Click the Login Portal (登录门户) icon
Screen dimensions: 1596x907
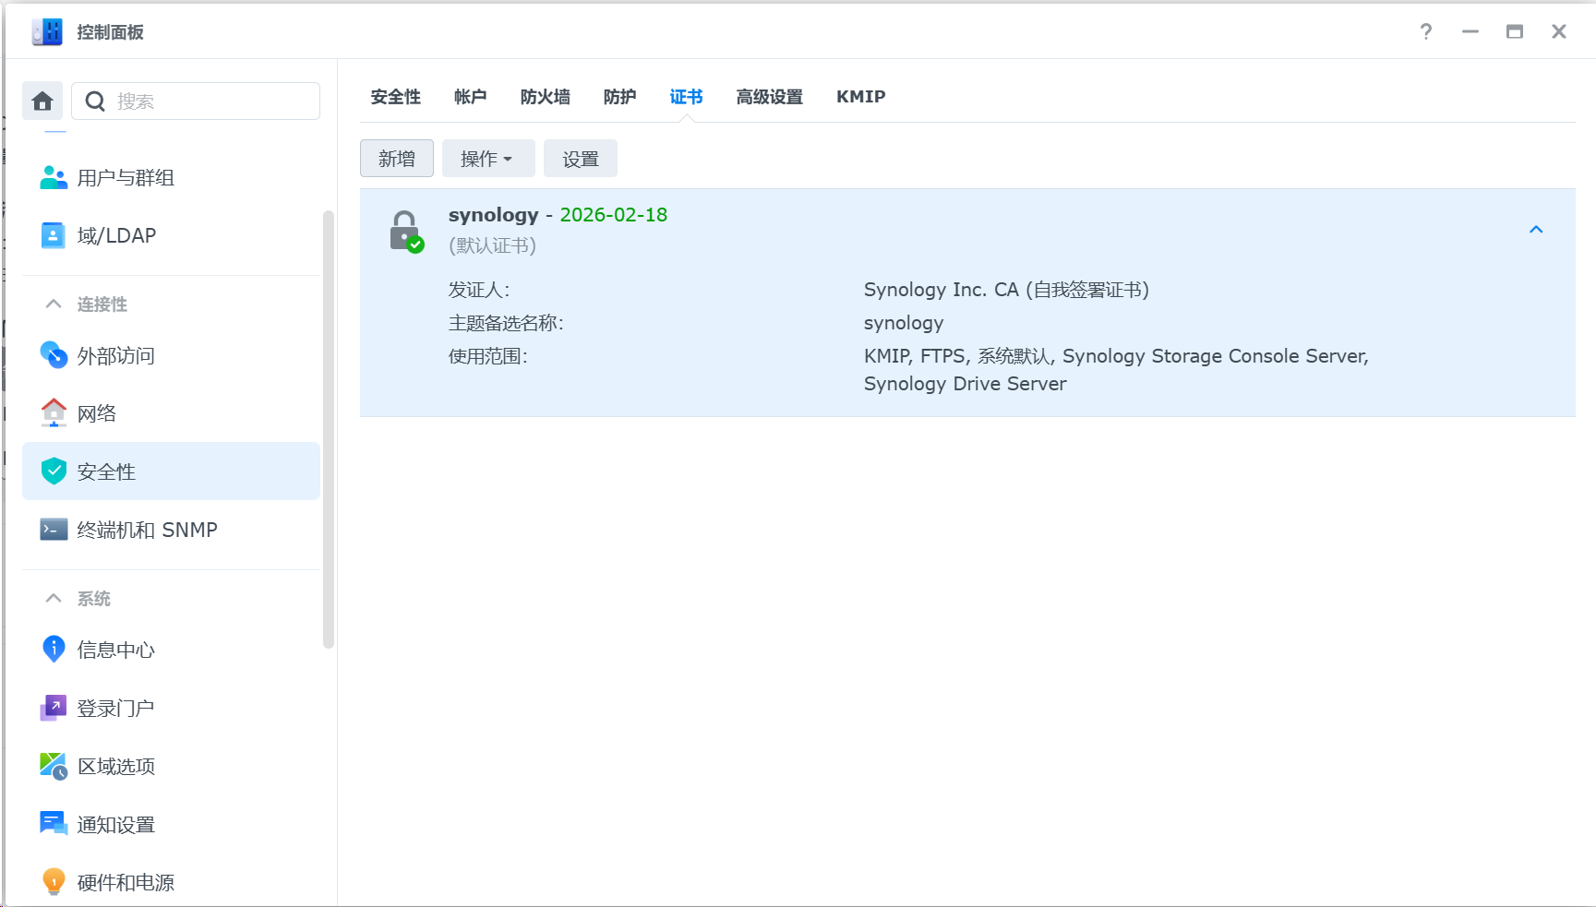(54, 708)
